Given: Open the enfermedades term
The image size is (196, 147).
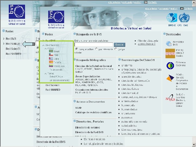Looking at the screenshot, I should tap(130, 101).
